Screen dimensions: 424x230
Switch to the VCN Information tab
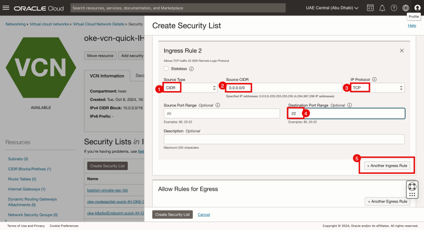pyautogui.click(x=107, y=76)
